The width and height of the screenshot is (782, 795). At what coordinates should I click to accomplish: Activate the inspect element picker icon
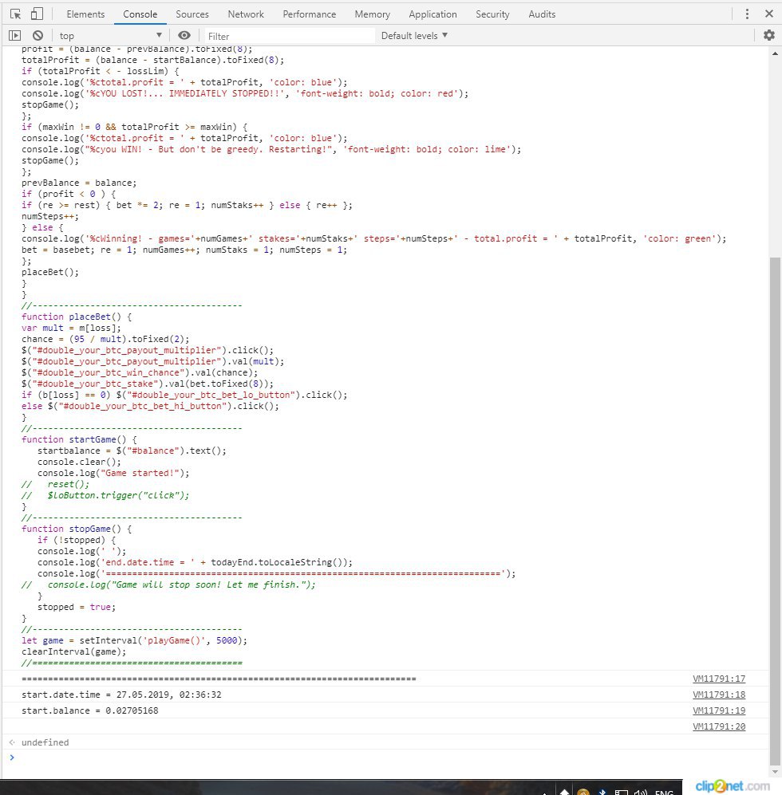pos(16,14)
